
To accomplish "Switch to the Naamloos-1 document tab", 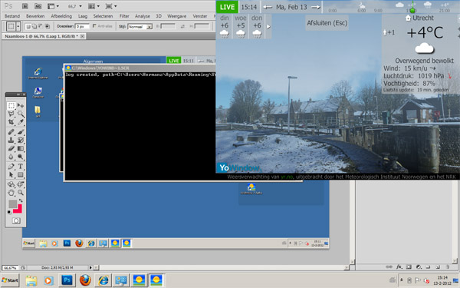I will tap(41, 36).
